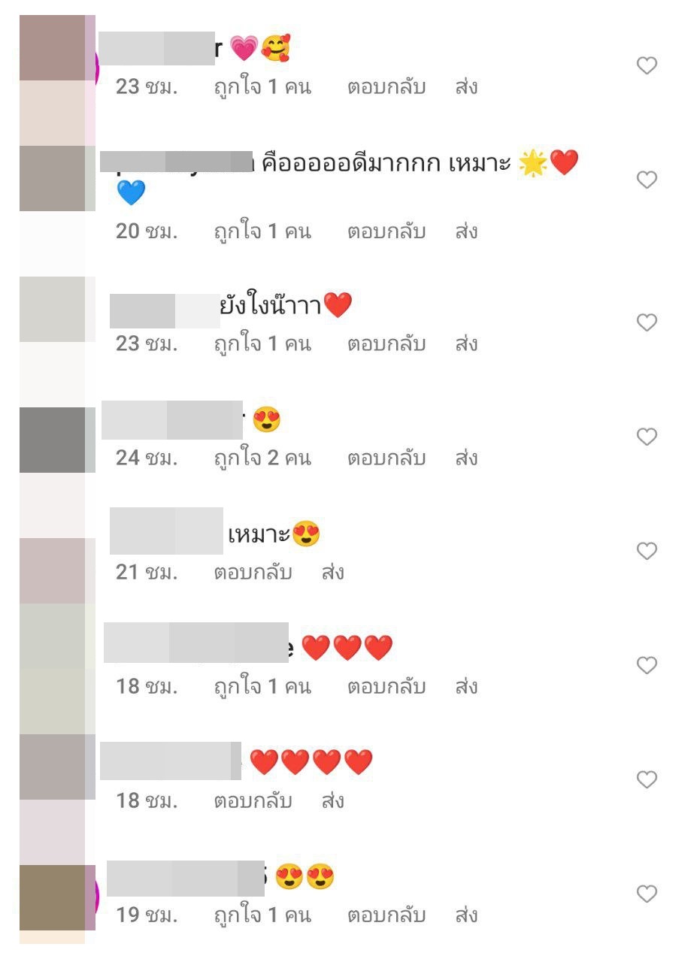Reply to the 21 ชม. เหมาะ comment
697x962 pixels.
[x=253, y=573]
